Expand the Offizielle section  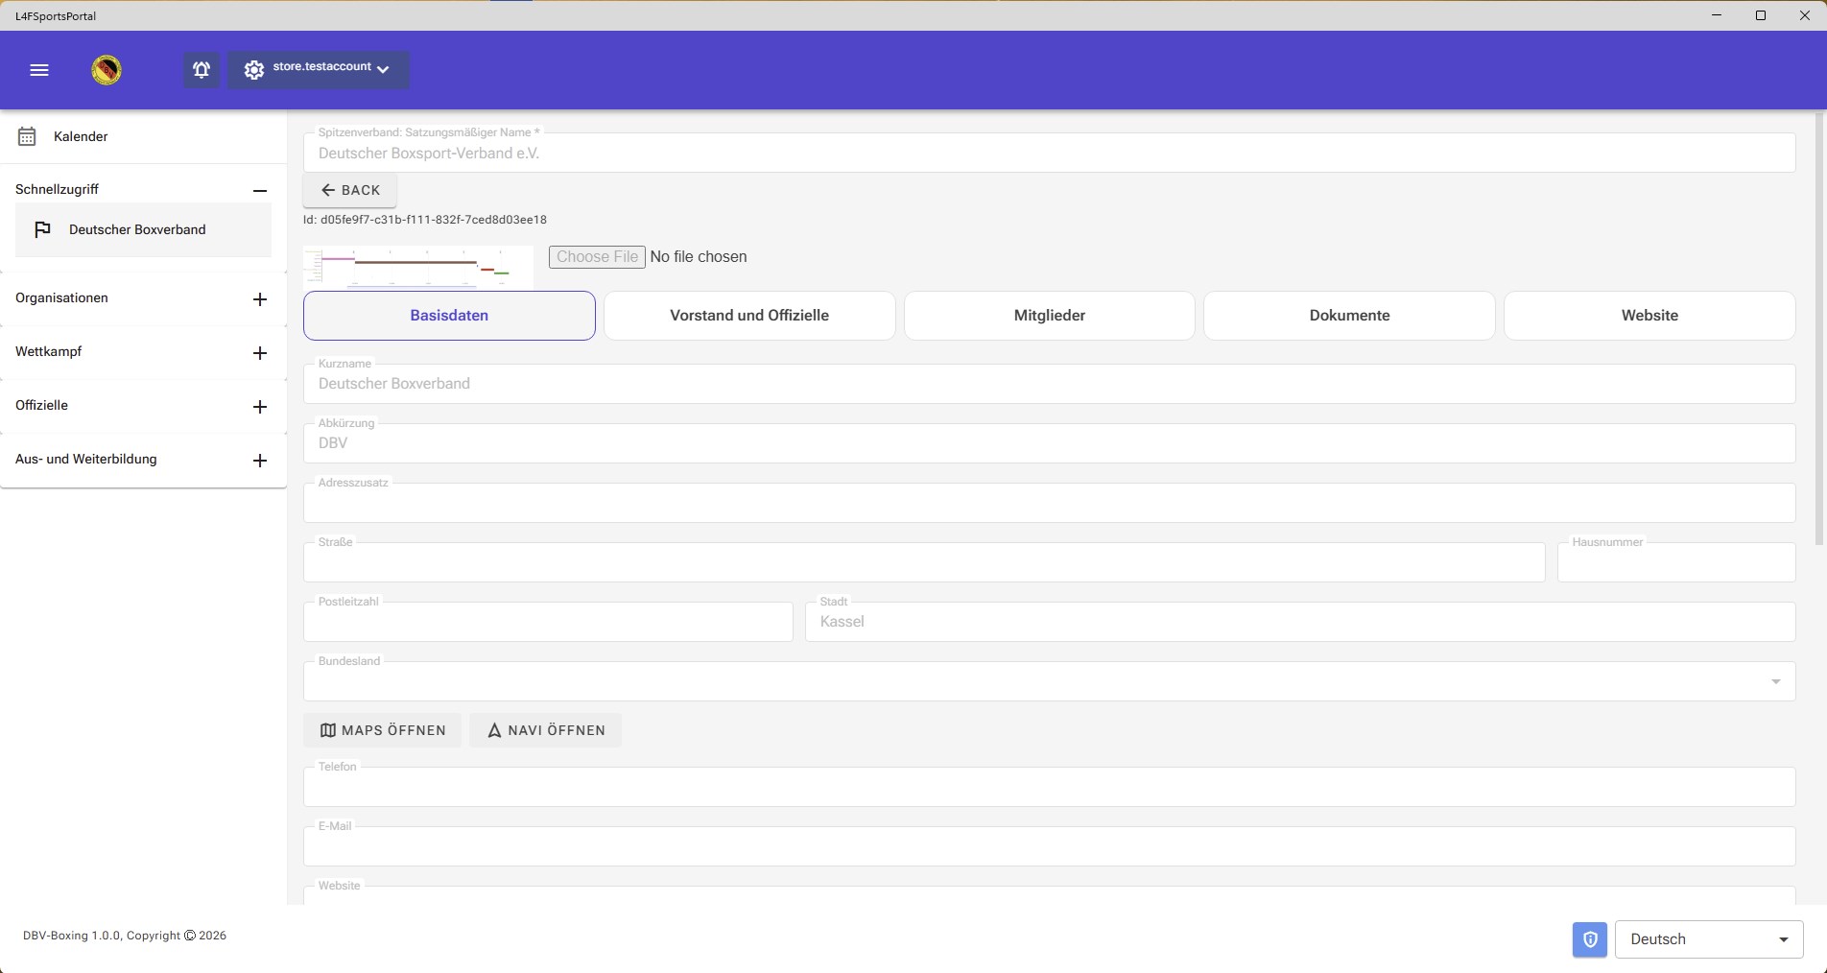click(x=259, y=406)
